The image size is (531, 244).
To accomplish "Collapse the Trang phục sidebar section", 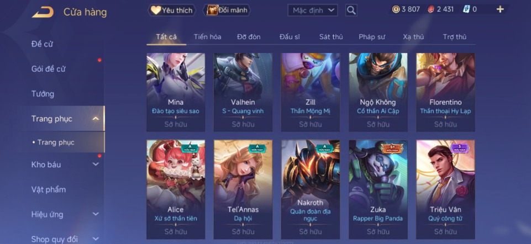I will coord(96,119).
